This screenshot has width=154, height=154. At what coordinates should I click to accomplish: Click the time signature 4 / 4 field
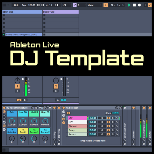(x=49, y=5)
